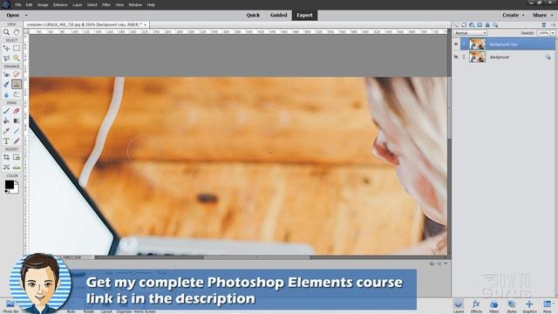Show the Effects panel
The height and width of the screenshot is (314, 558).
coord(476,306)
